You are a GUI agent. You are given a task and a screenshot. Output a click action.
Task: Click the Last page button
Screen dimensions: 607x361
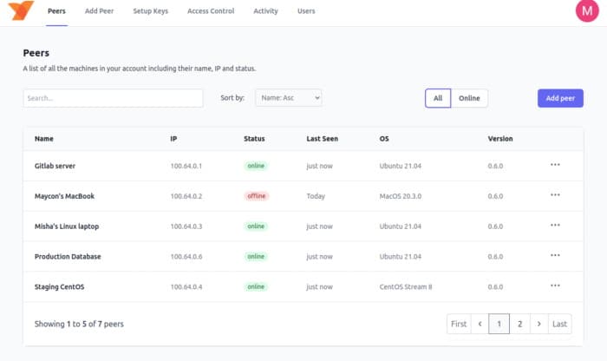(x=560, y=324)
